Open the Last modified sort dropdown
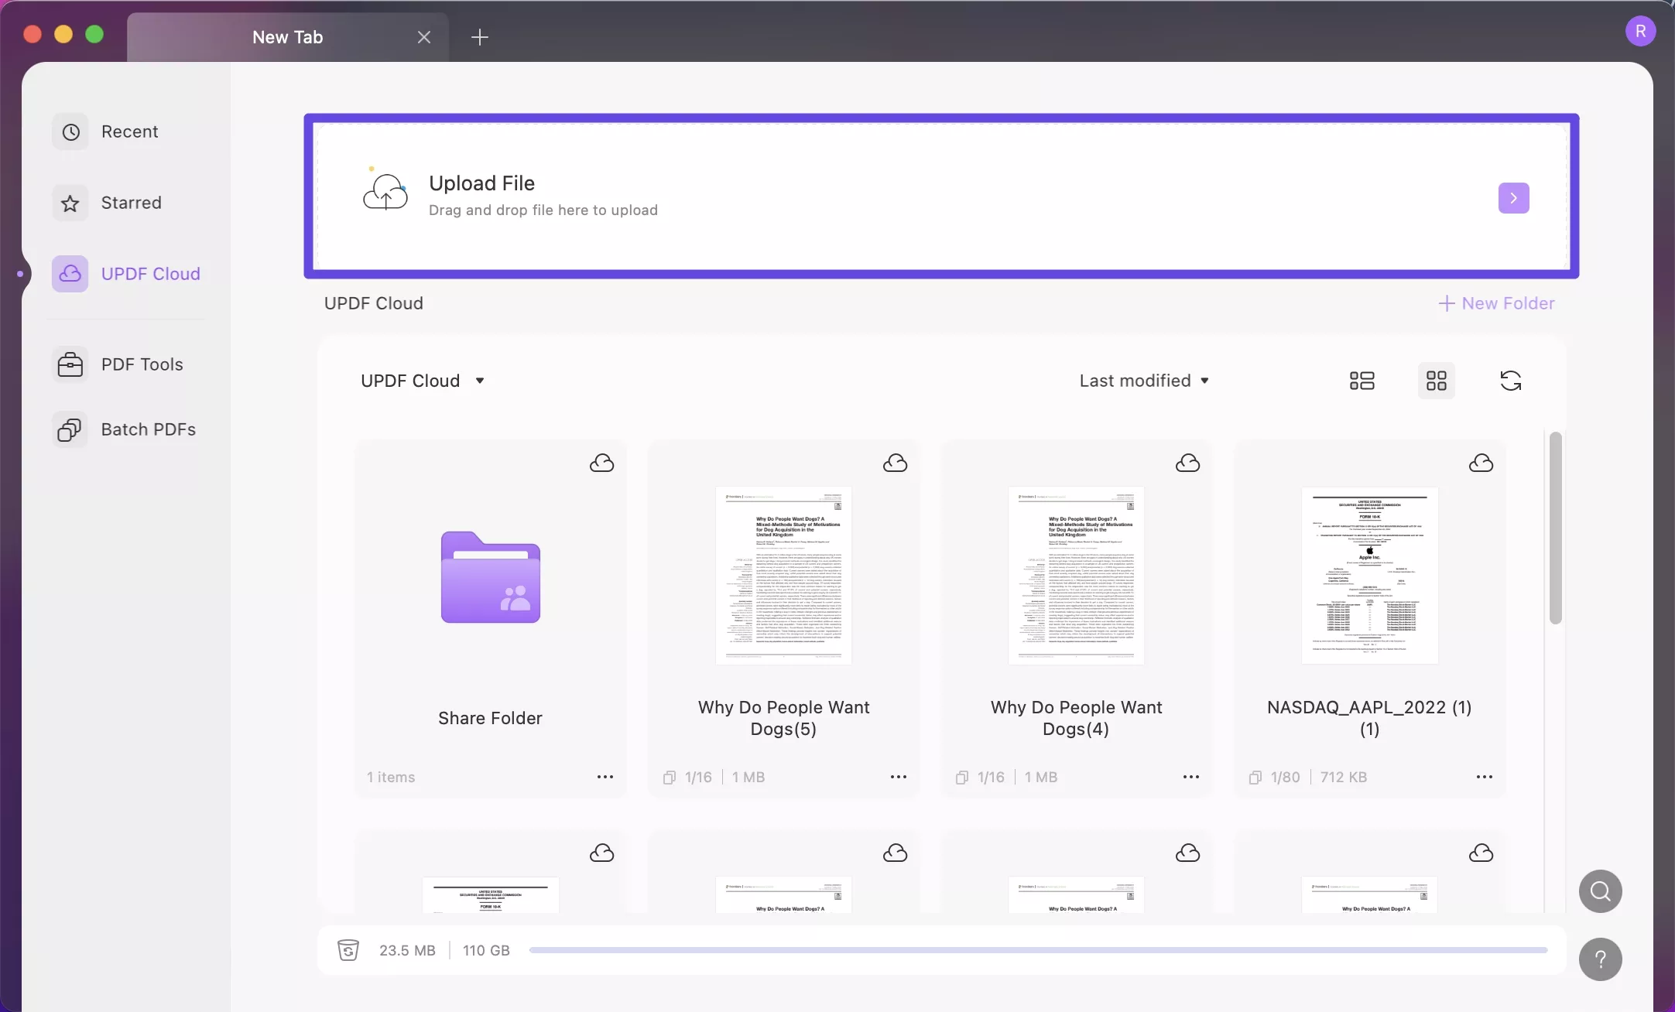 click(1144, 381)
